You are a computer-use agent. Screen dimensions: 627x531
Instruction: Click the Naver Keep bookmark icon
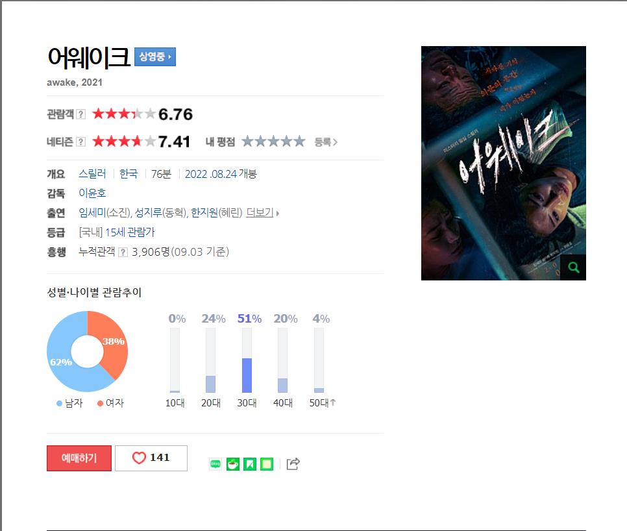click(x=250, y=464)
